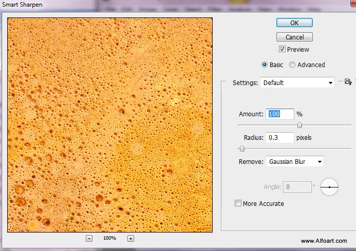Select the Basic radio option
The image size is (356, 251).
[264, 65]
